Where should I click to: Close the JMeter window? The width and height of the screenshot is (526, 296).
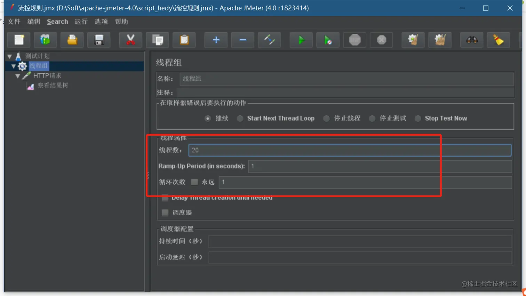pyautogui.click(x=510, y=8)
